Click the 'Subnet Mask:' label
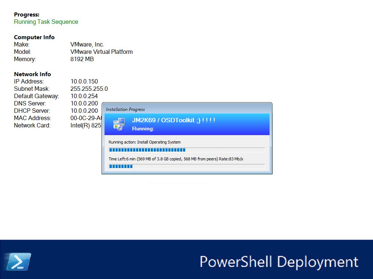 click(32, 89)
